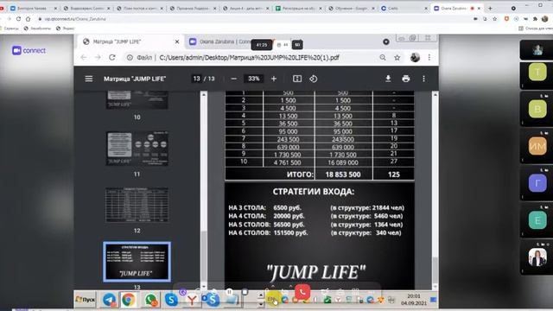This screenshot has width=553, height=311.
Task: Open the PDF viewer sidebar menu icon
Action: click(88, 79)
